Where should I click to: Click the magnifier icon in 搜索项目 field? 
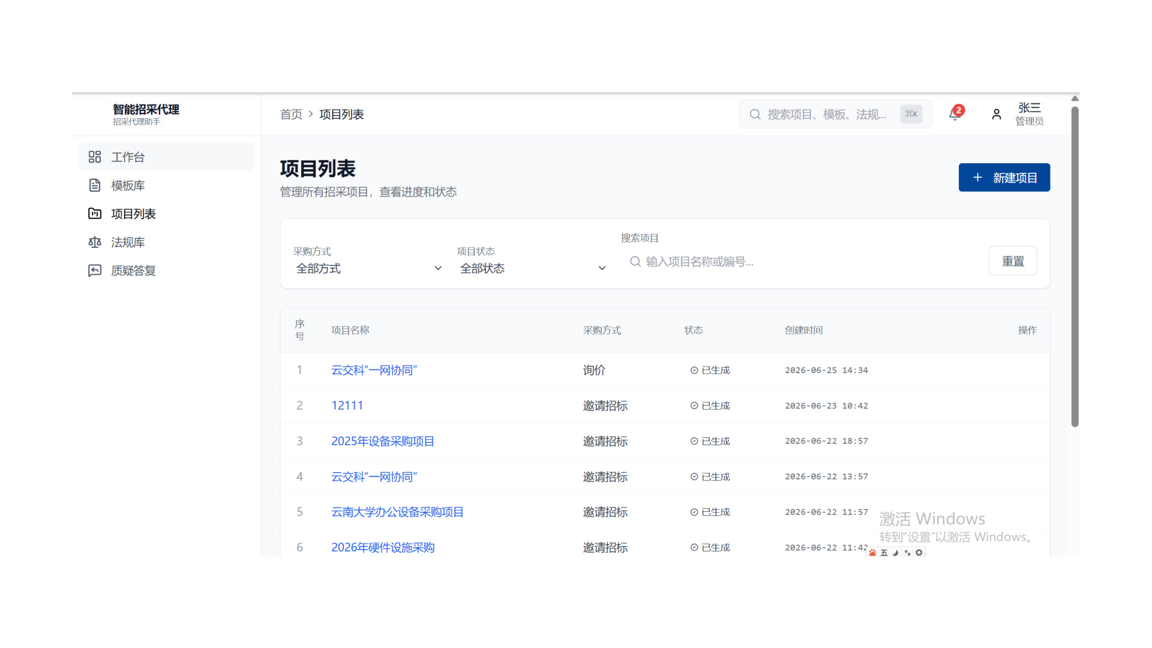pyautogui.click(x=635, y=262)
